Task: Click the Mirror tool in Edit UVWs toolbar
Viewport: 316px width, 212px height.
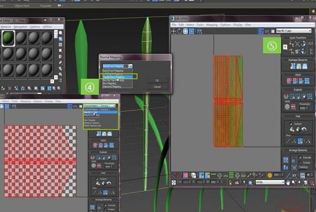Action: click(x=200, y=31)
